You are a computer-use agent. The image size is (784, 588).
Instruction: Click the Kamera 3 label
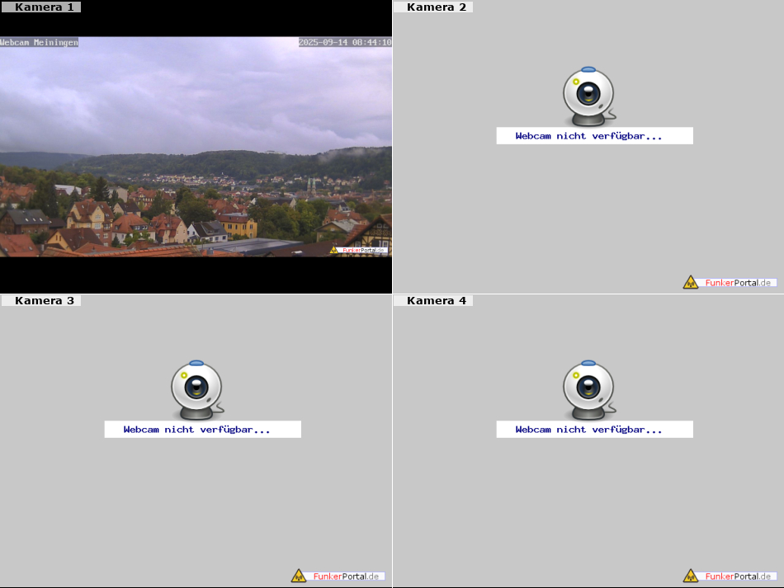41,300
